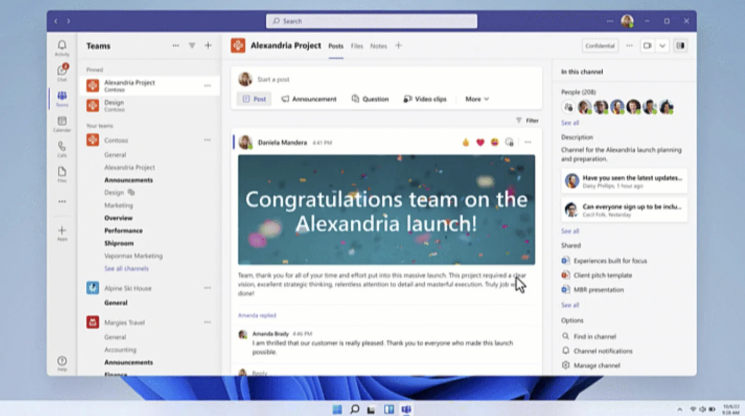
Task: Click Find in channel option
Action: (589, 337)
